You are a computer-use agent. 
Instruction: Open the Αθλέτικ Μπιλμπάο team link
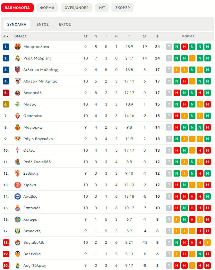pyautogui.click(x=40, y=81)
